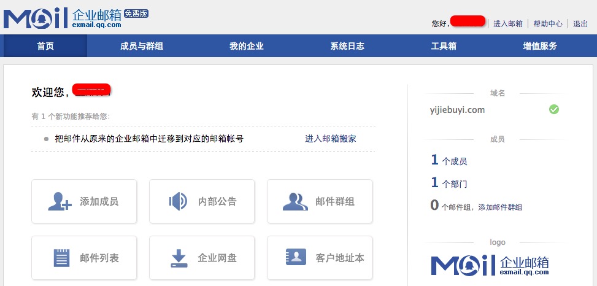Open the 内部公告 card
The height and width of the screenshot is (286, 597).
pyautogui.click(x=202, y=201)
